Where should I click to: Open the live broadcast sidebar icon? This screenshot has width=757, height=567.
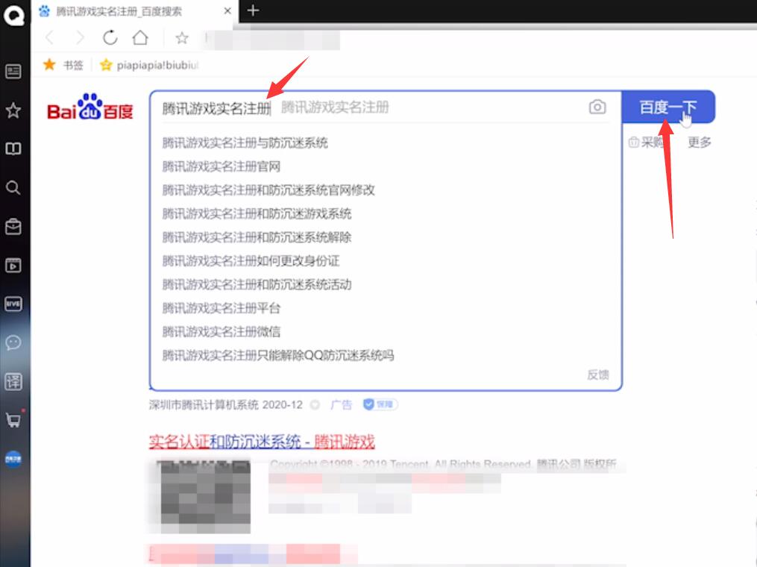click(x=13, y=304)
